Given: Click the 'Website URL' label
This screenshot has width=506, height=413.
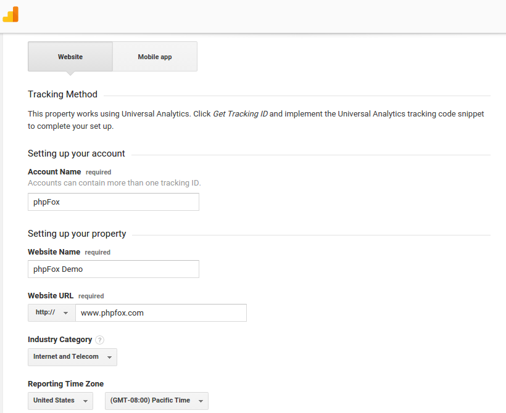Looking at the screenshot, I should tap(51, 296).
